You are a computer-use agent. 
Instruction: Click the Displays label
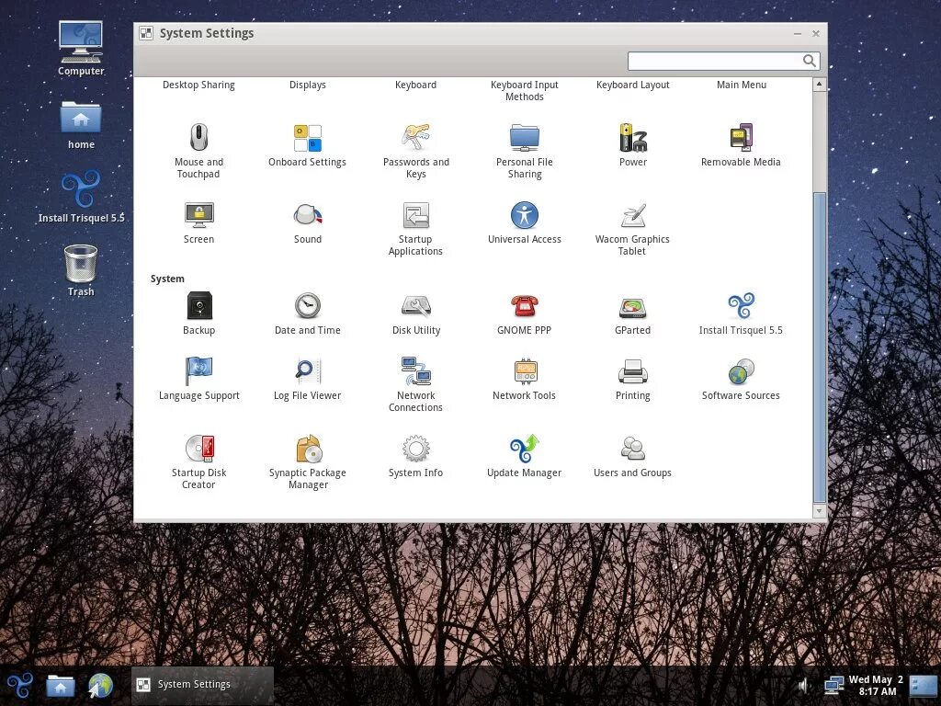coord(307,85)
